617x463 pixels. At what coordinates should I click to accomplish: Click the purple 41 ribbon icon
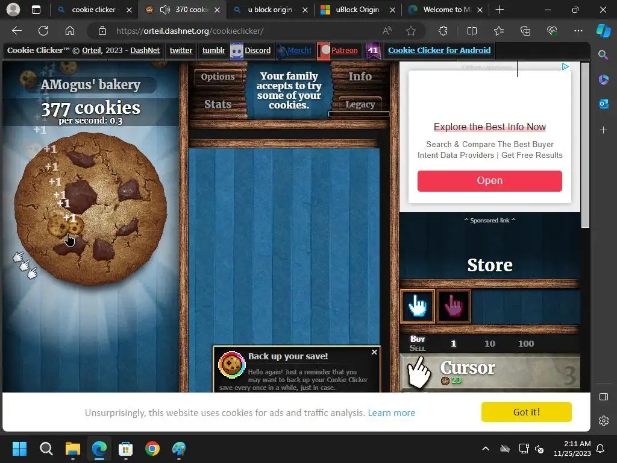[372, 51]
